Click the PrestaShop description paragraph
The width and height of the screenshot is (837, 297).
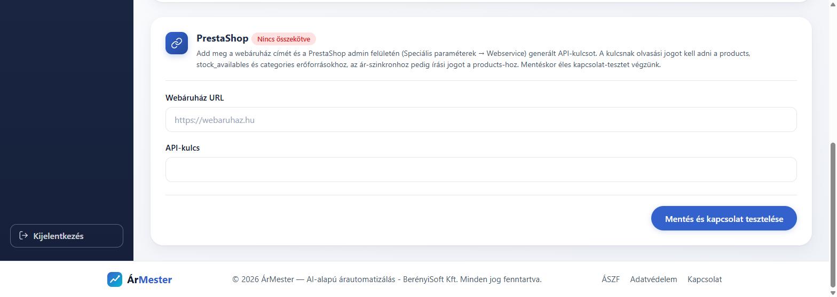point(473,59)
